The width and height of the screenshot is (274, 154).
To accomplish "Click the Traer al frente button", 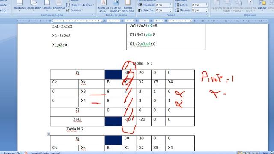I will tap(227, 6).
